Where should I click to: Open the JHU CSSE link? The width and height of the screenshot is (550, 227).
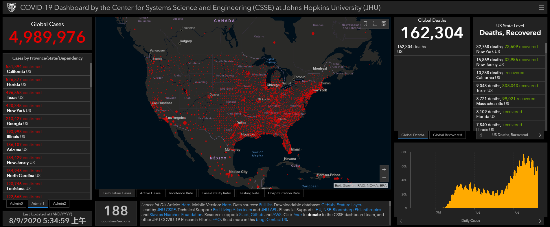point(166,210)
